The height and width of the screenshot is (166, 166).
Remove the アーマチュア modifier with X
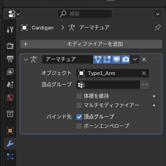coord(144,59)
